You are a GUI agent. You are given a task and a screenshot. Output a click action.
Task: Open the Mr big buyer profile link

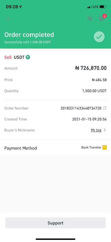tap(96, 130)
